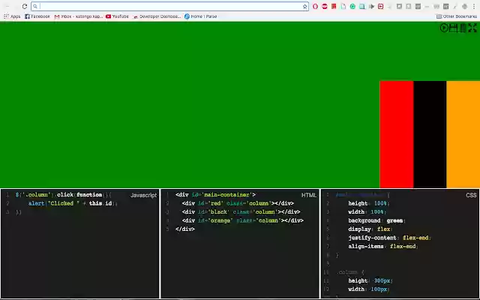Bookmark this page with the star icon
Viewport: 480px width, 300px height.
coord(305,7)
